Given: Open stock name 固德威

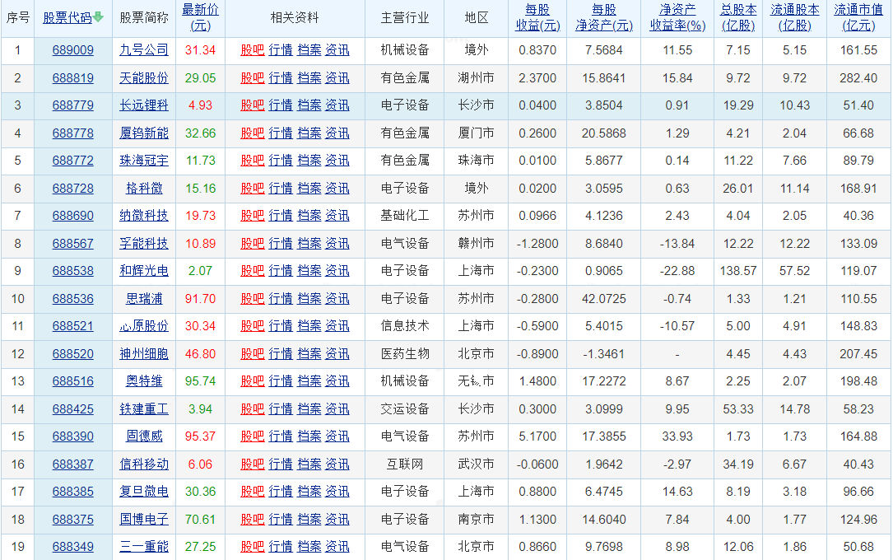Looking at the screenshot, I should [144, 437].
